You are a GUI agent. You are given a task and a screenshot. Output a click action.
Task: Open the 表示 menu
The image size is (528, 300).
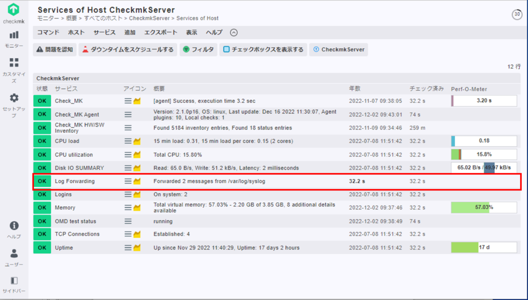(x=192, y=32)
